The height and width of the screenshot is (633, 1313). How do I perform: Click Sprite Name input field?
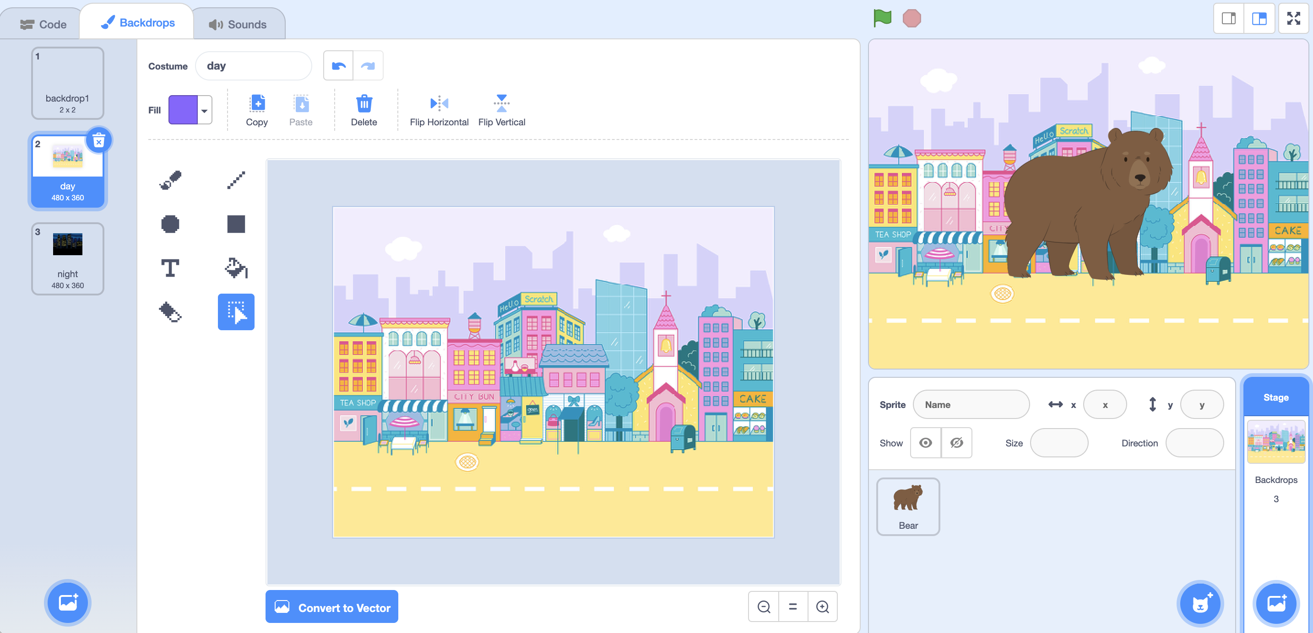point(972,405)
